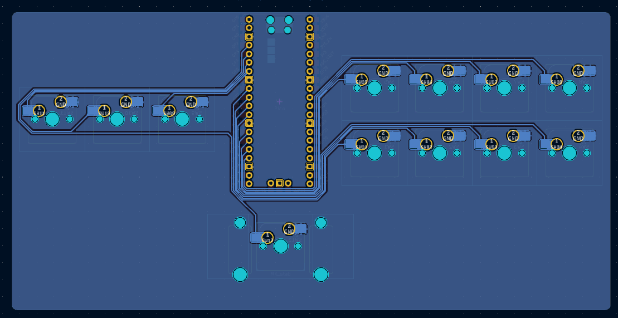
Task: Select GND pad 2 of switch SW9
Action: [x=191, y=102]
